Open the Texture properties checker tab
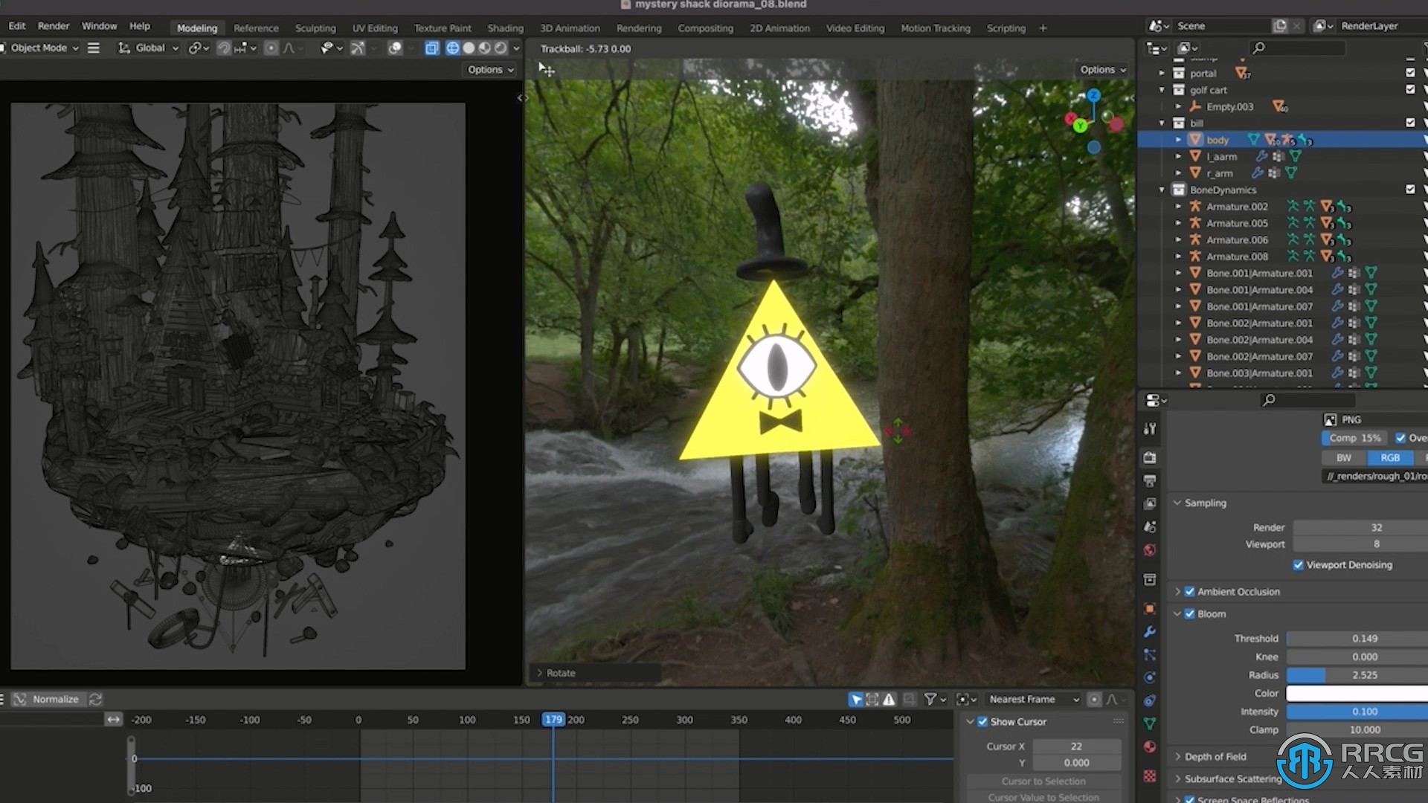 point(1150,775)
